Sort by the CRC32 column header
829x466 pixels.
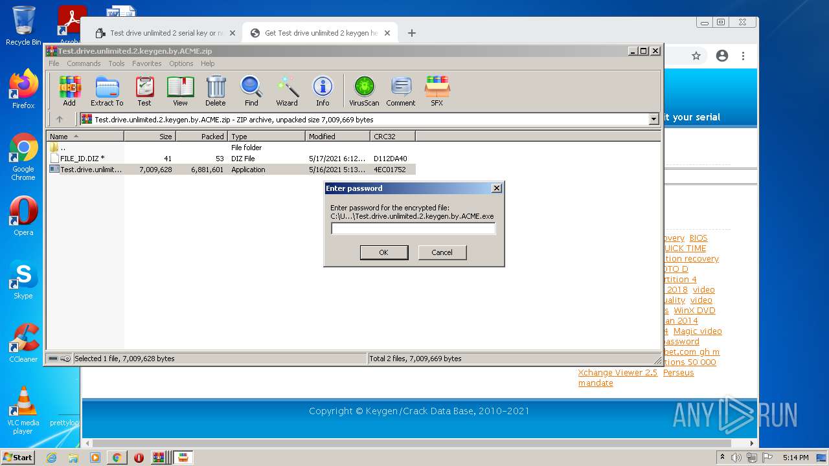click(392, 137)
